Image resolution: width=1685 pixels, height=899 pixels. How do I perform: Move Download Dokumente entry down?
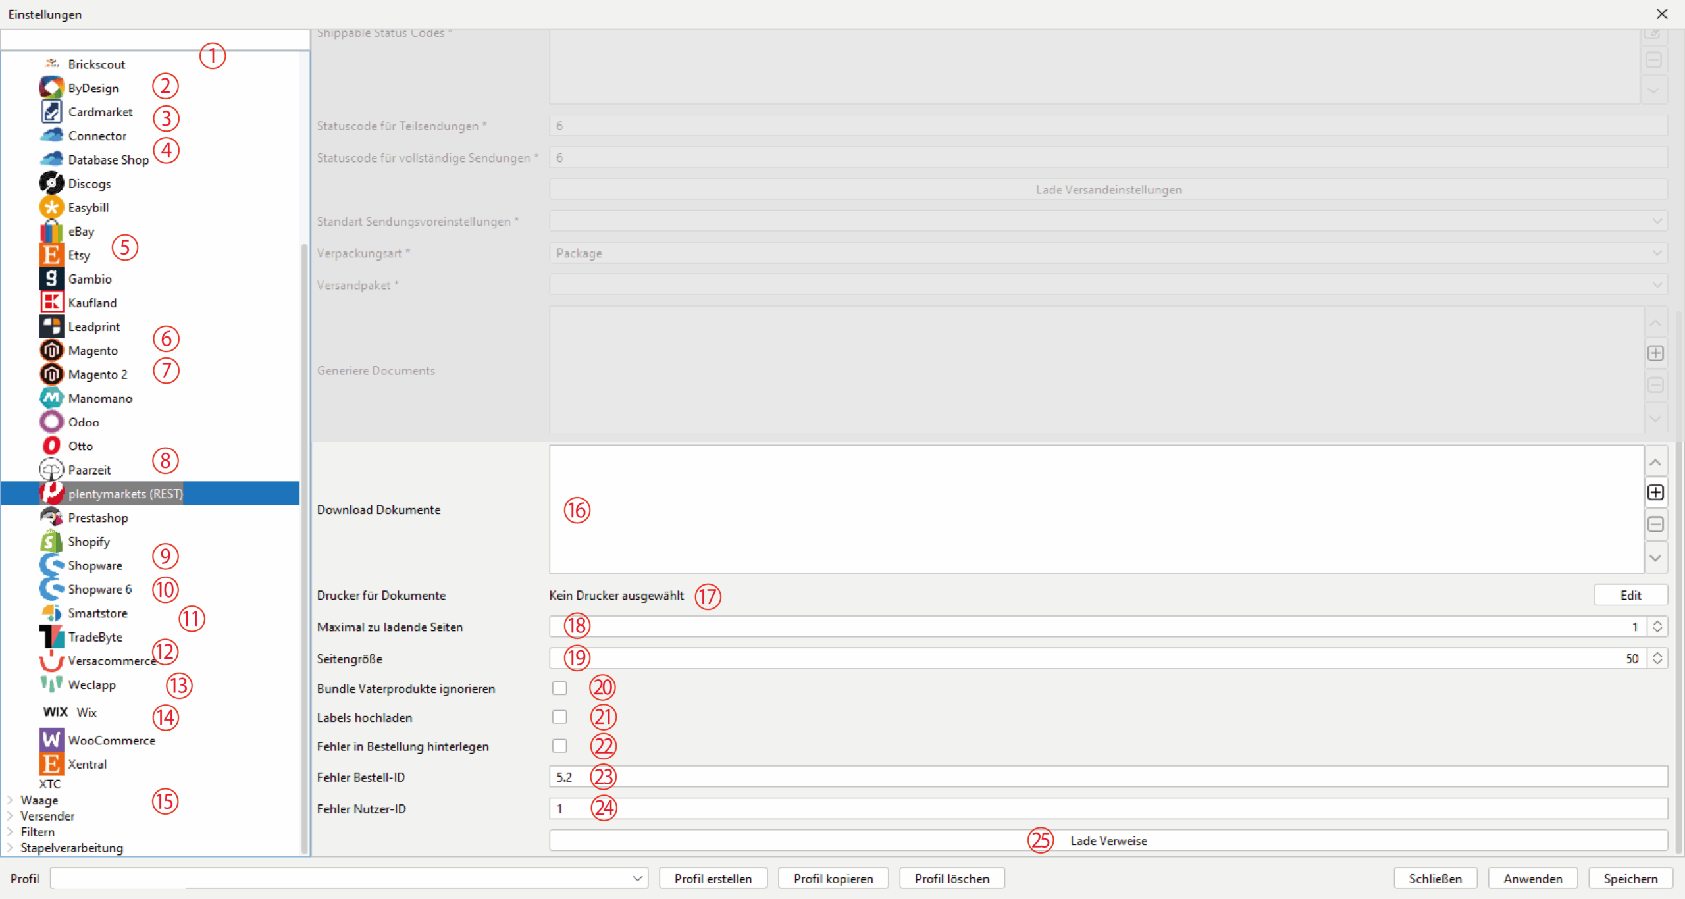point(1655,558)
